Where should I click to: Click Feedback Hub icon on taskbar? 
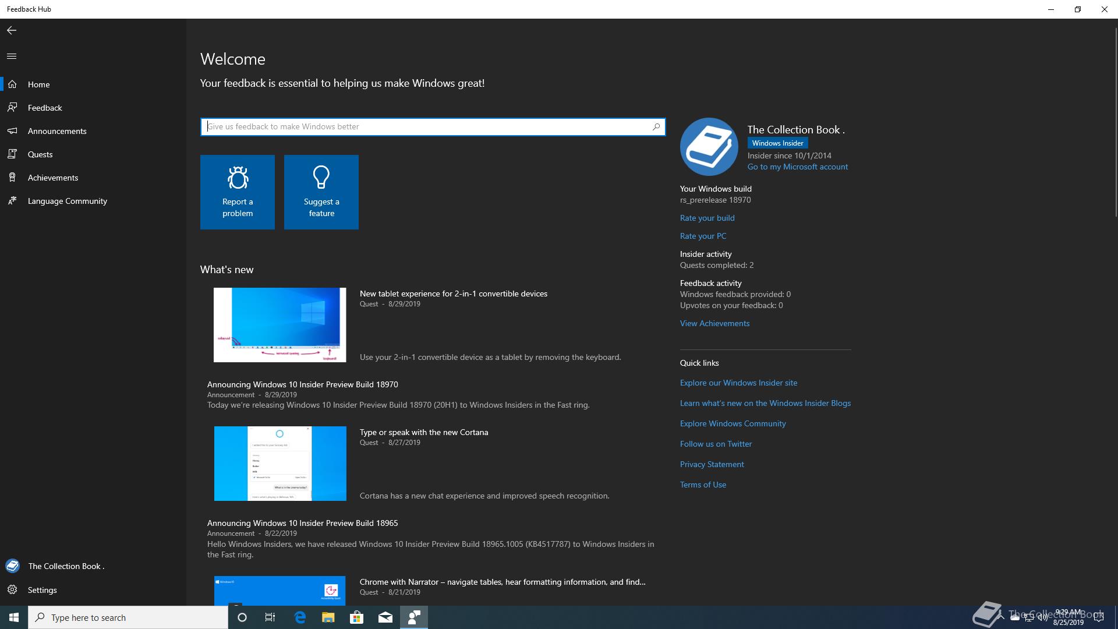point(414,617)
